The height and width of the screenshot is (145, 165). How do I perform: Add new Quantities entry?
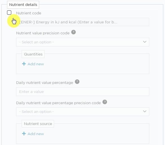[33, 64]
